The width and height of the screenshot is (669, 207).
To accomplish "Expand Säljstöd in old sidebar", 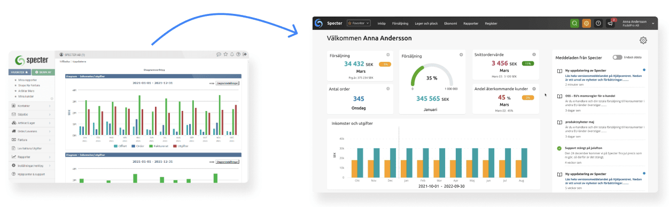I will point(32,114).
